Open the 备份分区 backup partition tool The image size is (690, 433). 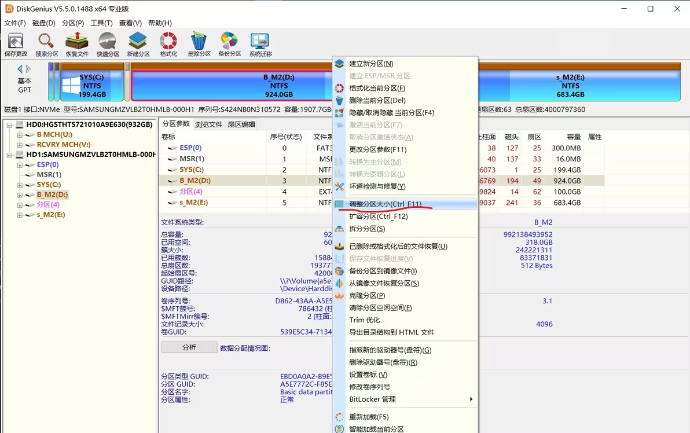[229, 43]
